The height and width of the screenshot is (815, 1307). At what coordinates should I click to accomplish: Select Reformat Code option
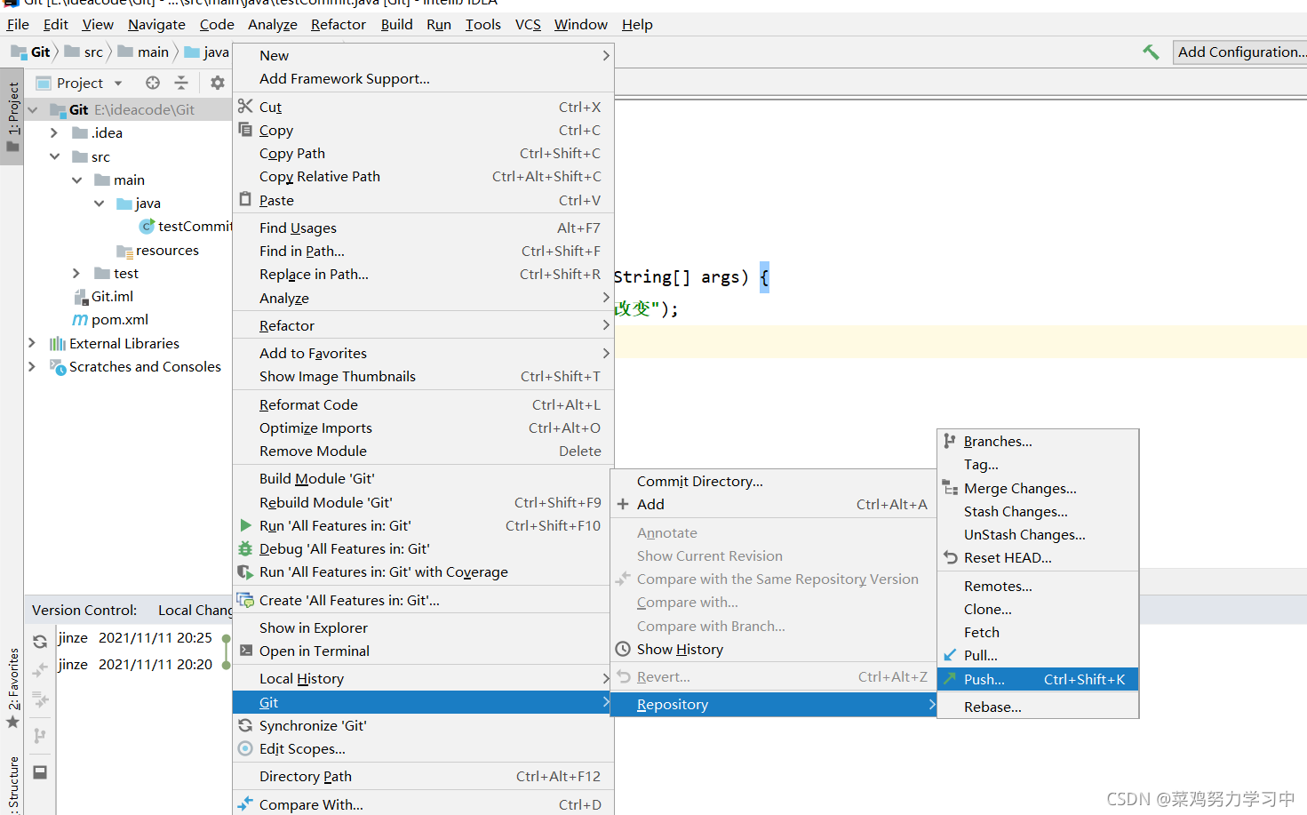coord(423,404)
